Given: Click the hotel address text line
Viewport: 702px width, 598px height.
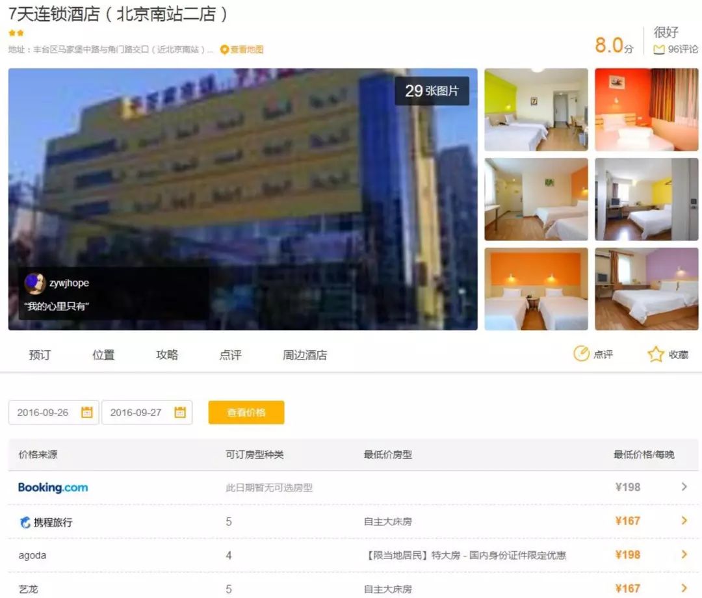Looking at the screenshot, I should [x=110, y=49].
